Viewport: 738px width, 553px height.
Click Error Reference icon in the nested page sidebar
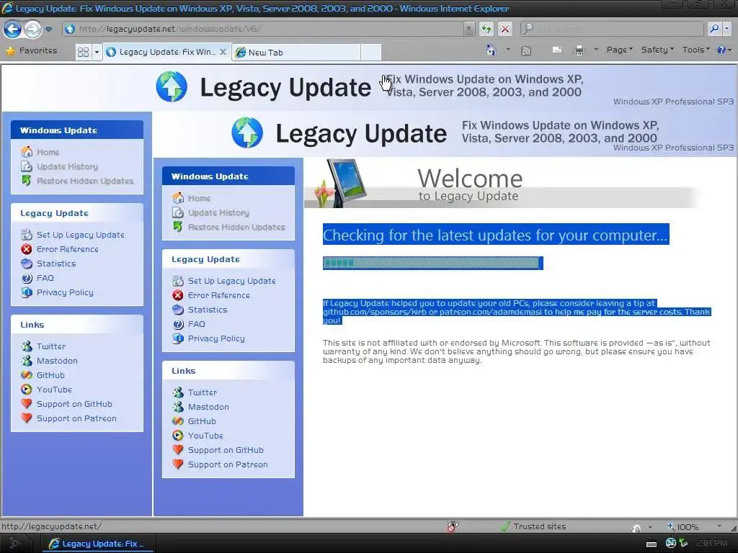[178, 295]
